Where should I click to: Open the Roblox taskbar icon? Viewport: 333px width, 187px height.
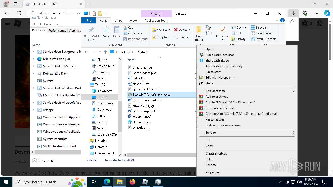(x=145, y=182)
